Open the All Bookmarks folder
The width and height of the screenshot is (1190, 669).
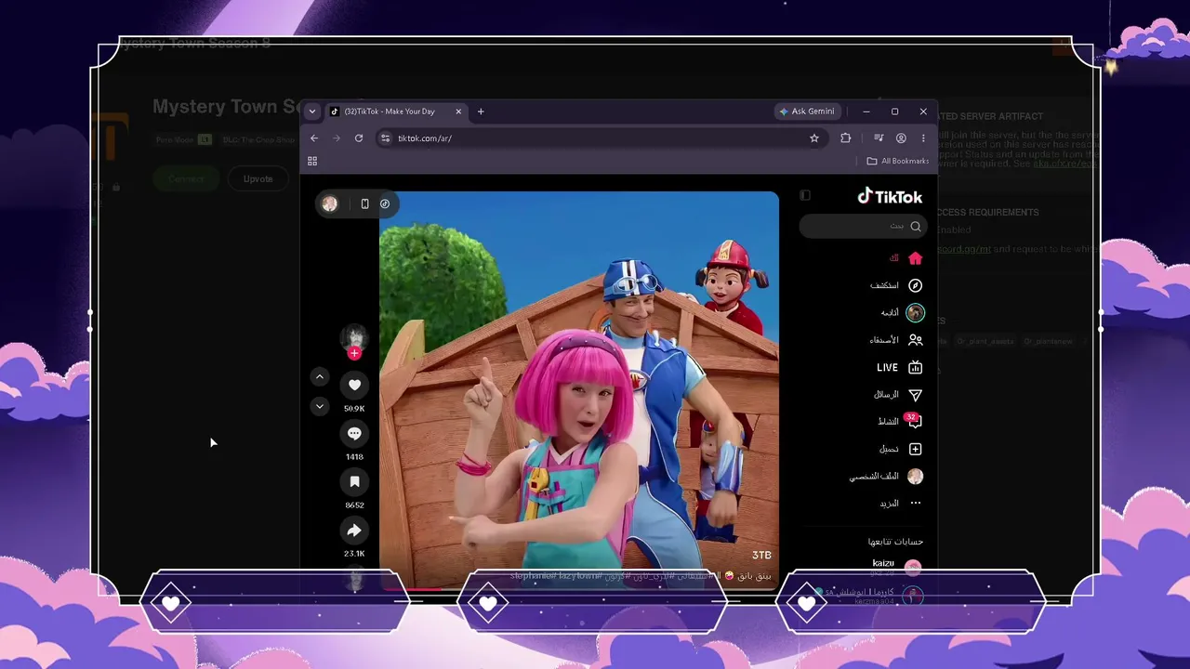[898, 161]
